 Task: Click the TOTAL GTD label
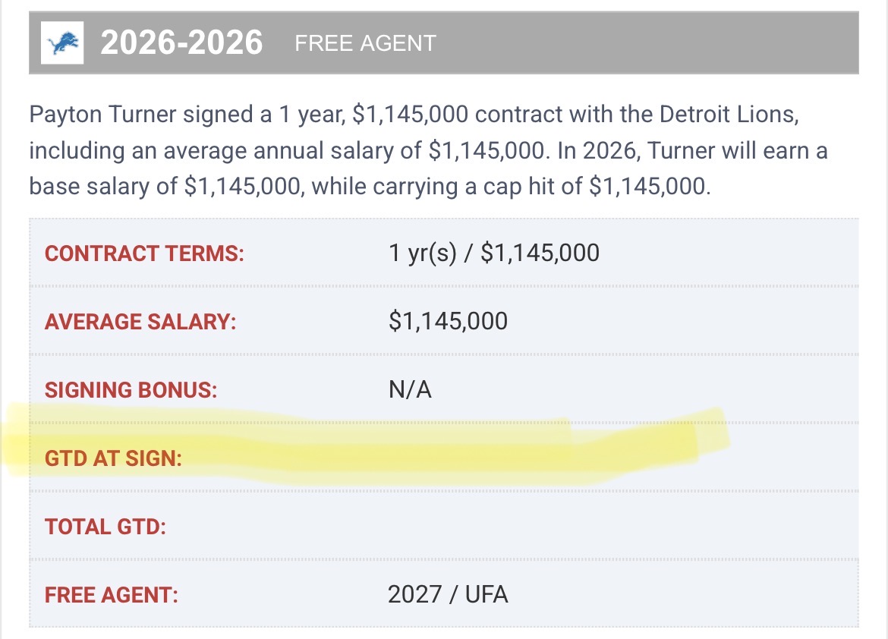(105, 527)
